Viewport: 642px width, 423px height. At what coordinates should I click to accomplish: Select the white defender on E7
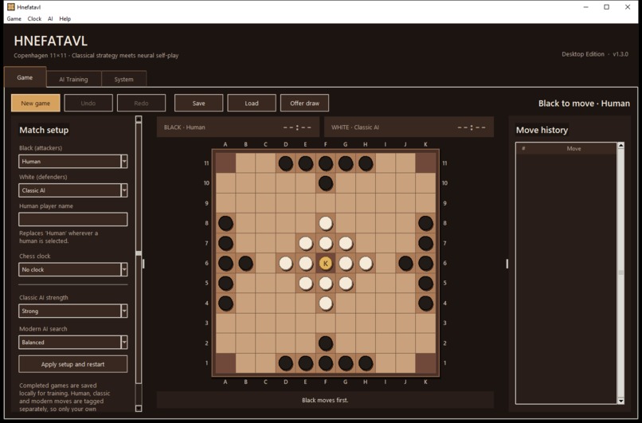coord(306,243)
